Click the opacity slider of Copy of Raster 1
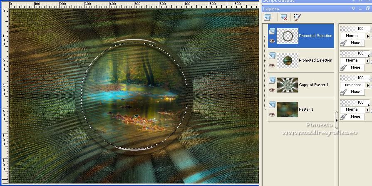Screen dimensions: 372x186 [x=355, y=78]
